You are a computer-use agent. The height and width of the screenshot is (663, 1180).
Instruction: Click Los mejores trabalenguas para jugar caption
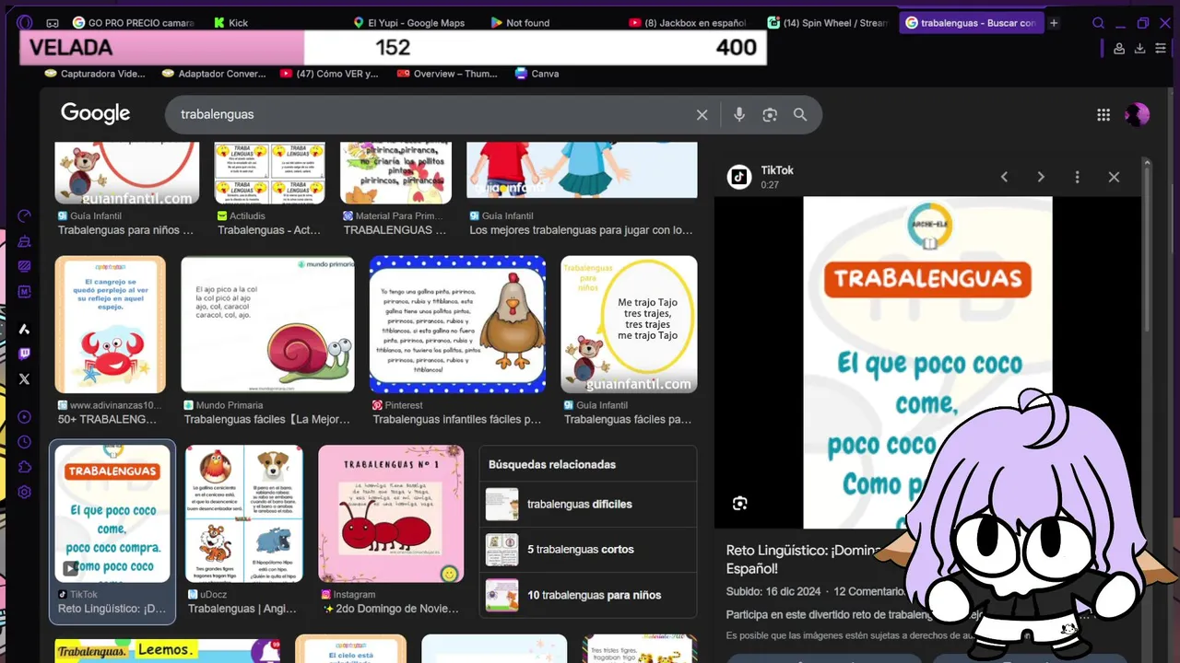(581, 230)
